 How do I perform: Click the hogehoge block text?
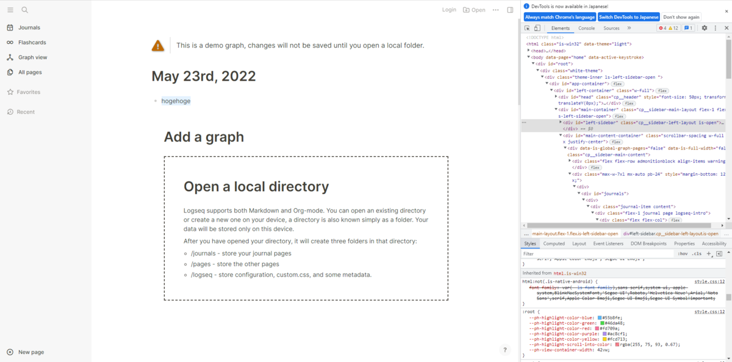176,101
